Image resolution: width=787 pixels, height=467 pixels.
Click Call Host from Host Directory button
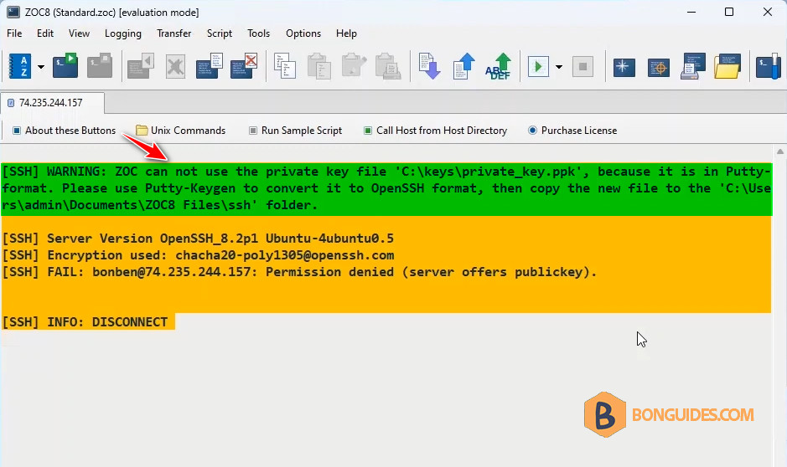coord(436,131)
